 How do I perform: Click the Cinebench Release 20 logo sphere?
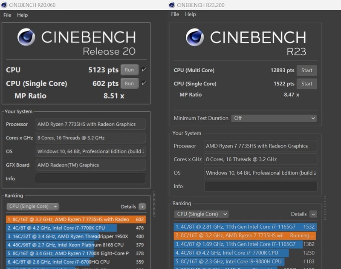pos(26,37)
